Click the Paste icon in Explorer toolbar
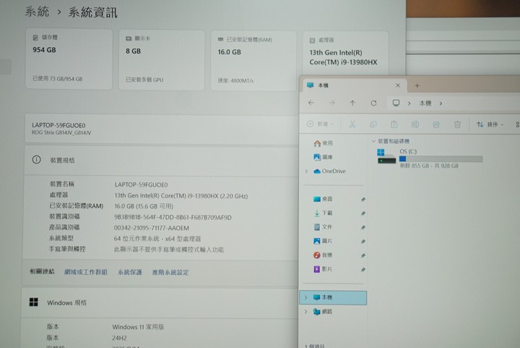The width and height of the screenshot is (520, 348). click(x=394, y=124)
